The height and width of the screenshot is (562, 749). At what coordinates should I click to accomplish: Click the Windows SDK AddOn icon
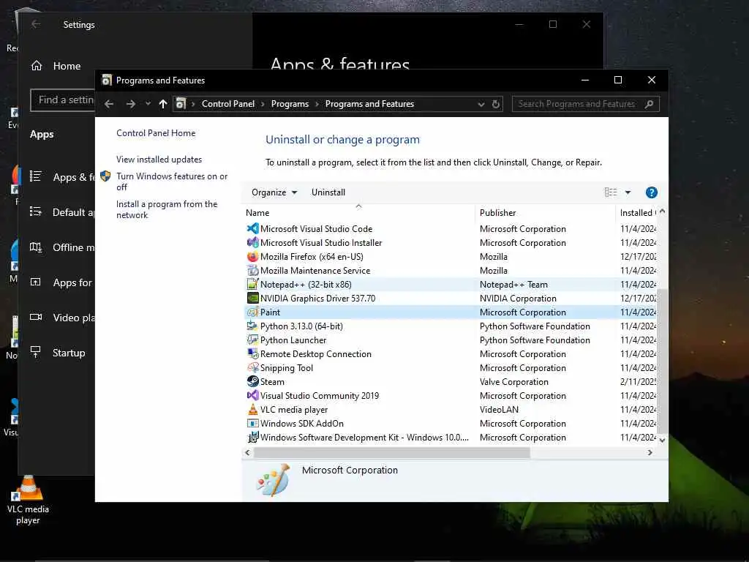(x=252, y=424)
